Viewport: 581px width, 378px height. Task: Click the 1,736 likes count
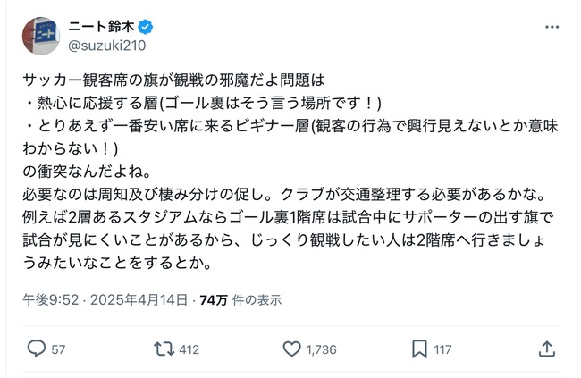321,349
